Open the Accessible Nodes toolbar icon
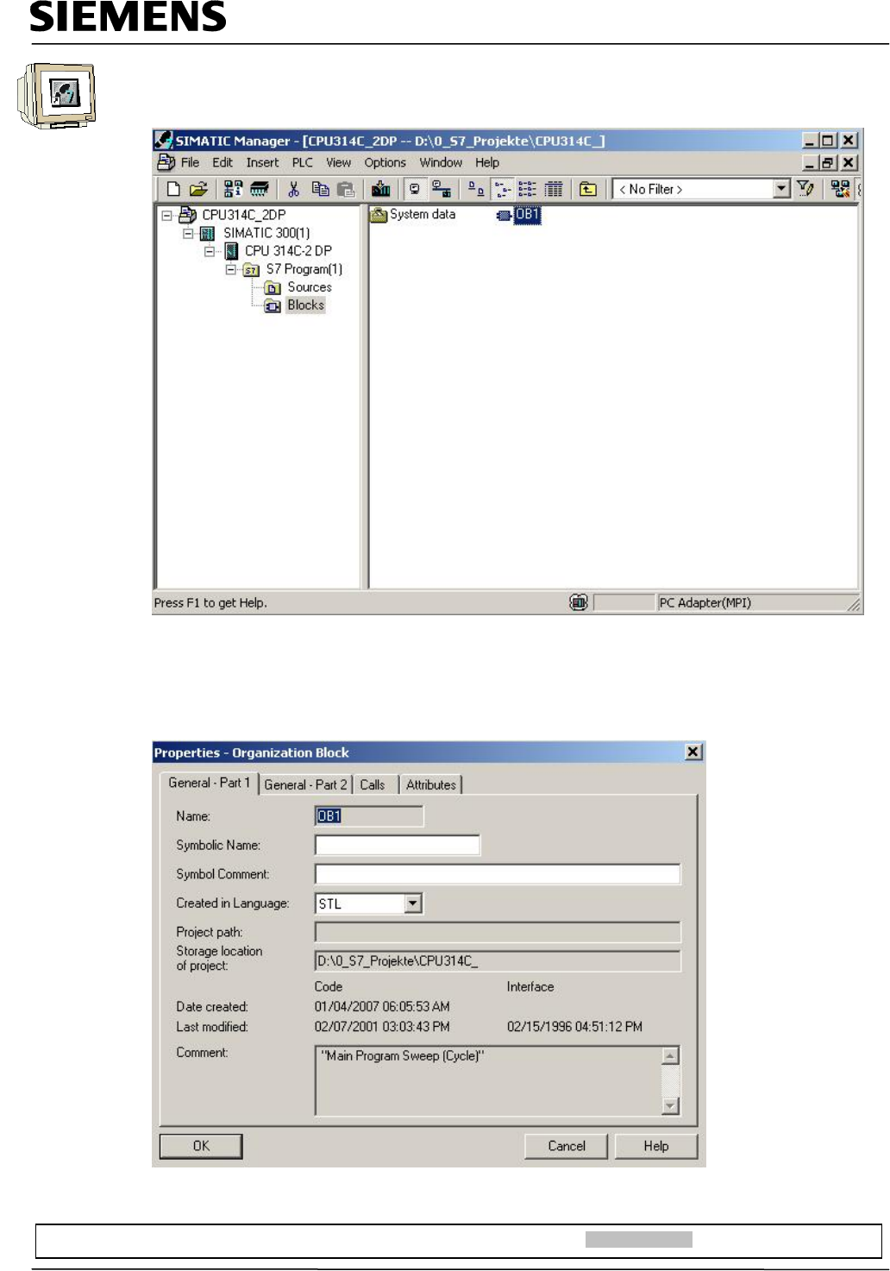 coord(233,189)
